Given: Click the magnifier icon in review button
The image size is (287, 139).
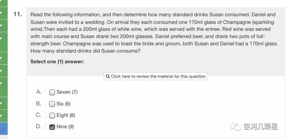Looking at the screenshot, I should [x=108, y=76].
